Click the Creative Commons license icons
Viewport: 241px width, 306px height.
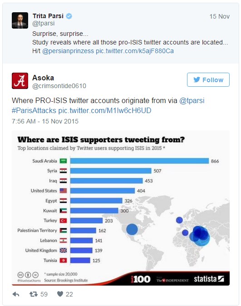tap(28, 275)
